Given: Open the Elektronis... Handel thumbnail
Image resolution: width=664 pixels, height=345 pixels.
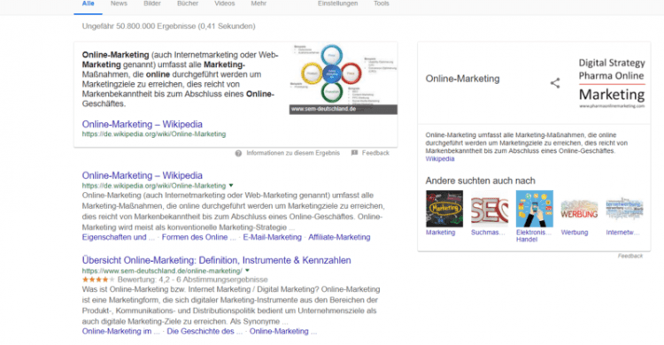Looking at the screenshot, I should tap(535, 209).
